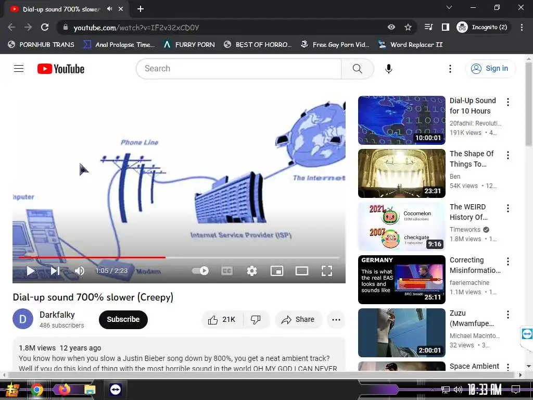Click the browser forward arrow
Image resolution: width=533 pixels, height=400 pixels.
(28, 27)
